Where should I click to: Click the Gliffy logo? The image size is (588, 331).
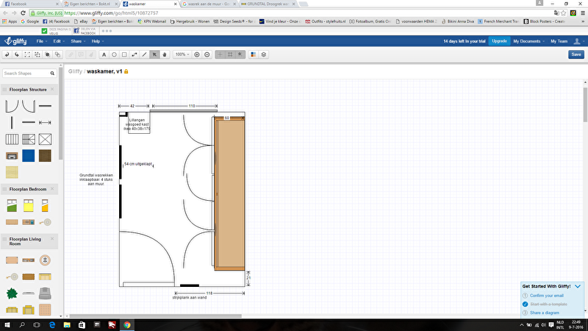point(15,41)
